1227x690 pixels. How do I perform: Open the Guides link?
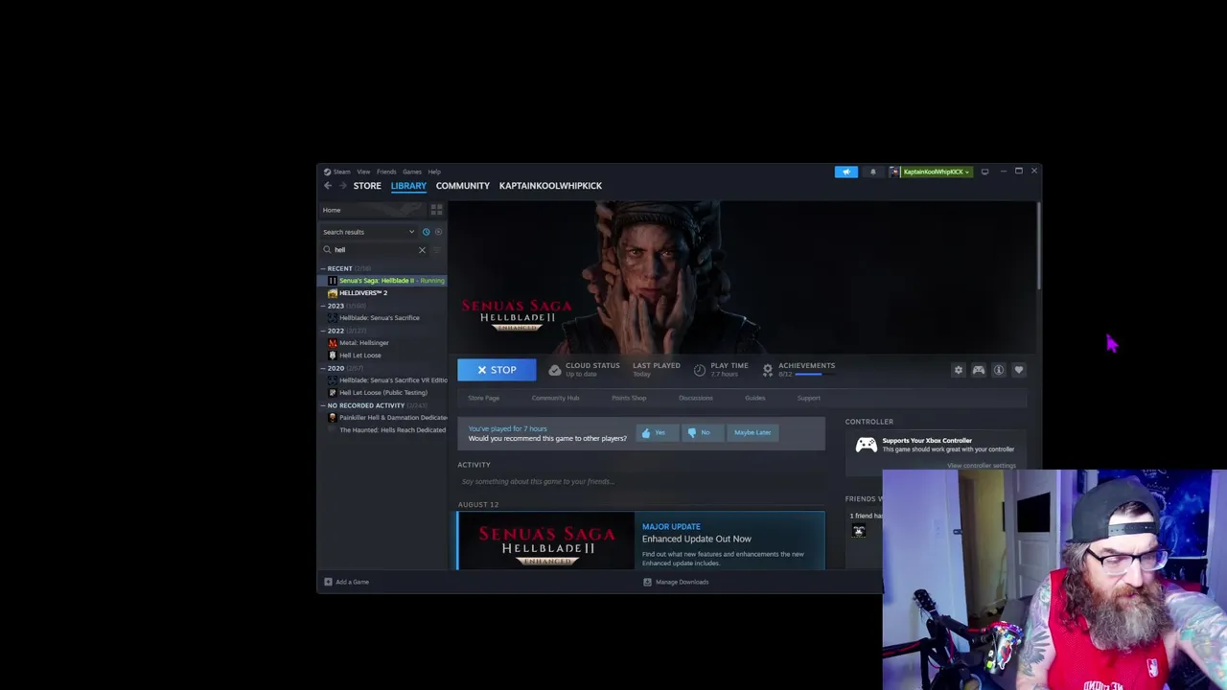(755, 398)
